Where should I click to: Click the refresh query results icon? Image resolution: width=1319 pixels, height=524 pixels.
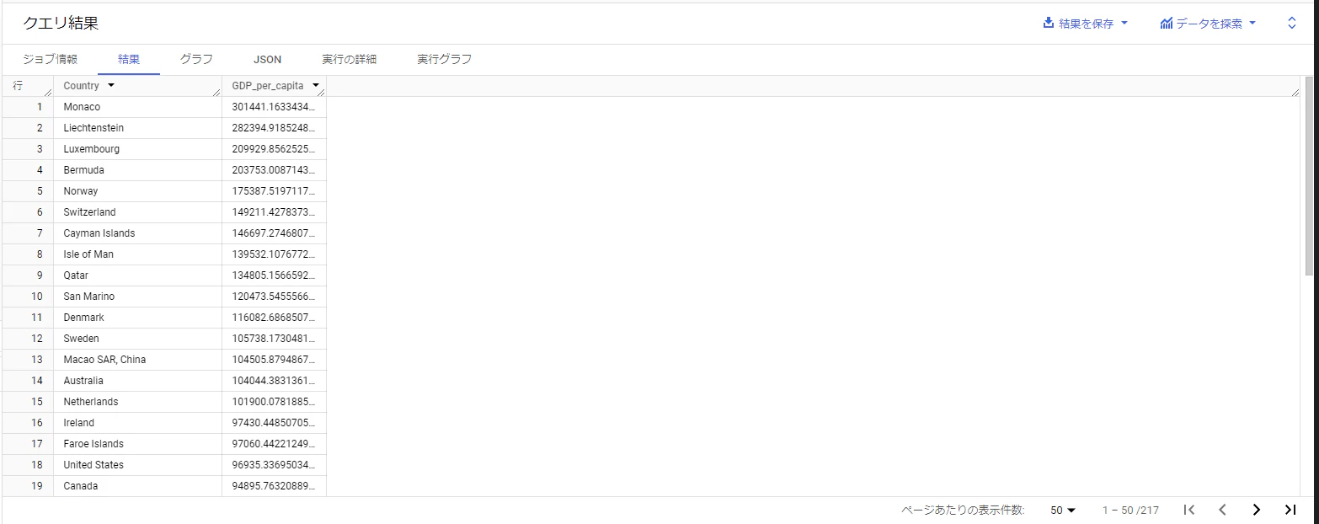coord(1291,23)
